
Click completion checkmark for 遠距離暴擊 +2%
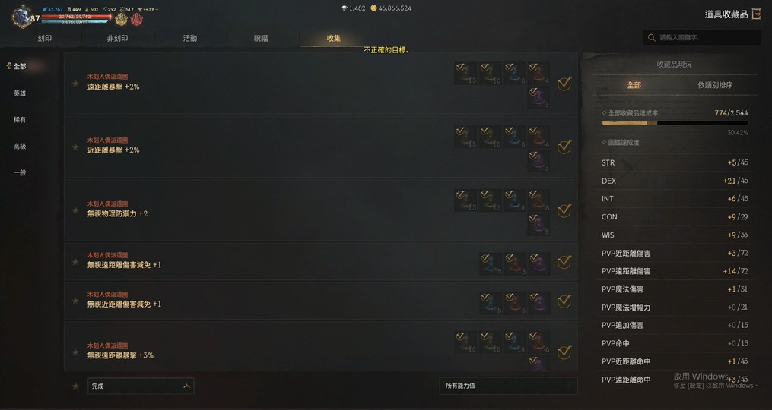[564, 84]
